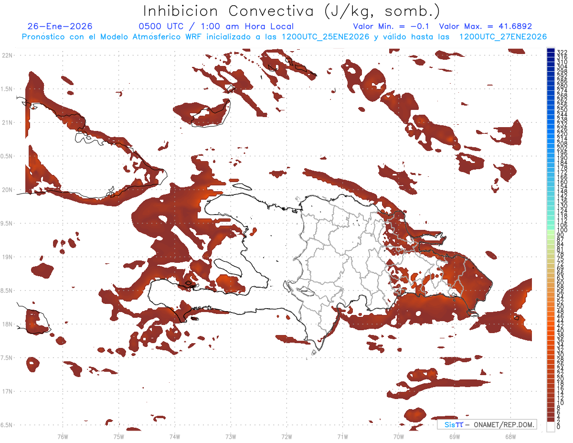Click the colorbar value "40"
Viewport: 573px width, 443px height.
coord(560,331)
